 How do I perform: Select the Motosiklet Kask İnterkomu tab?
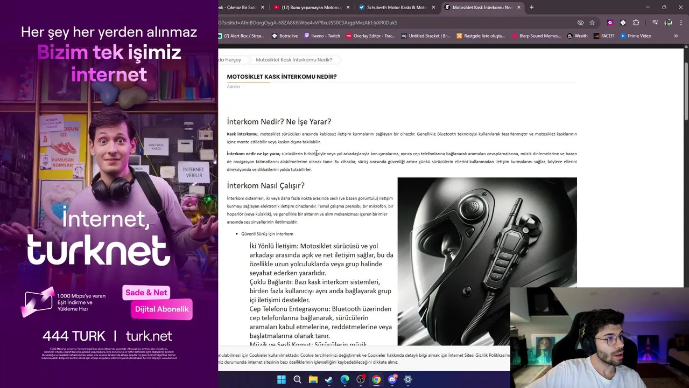pyautogui.click(x=482, y=8)
